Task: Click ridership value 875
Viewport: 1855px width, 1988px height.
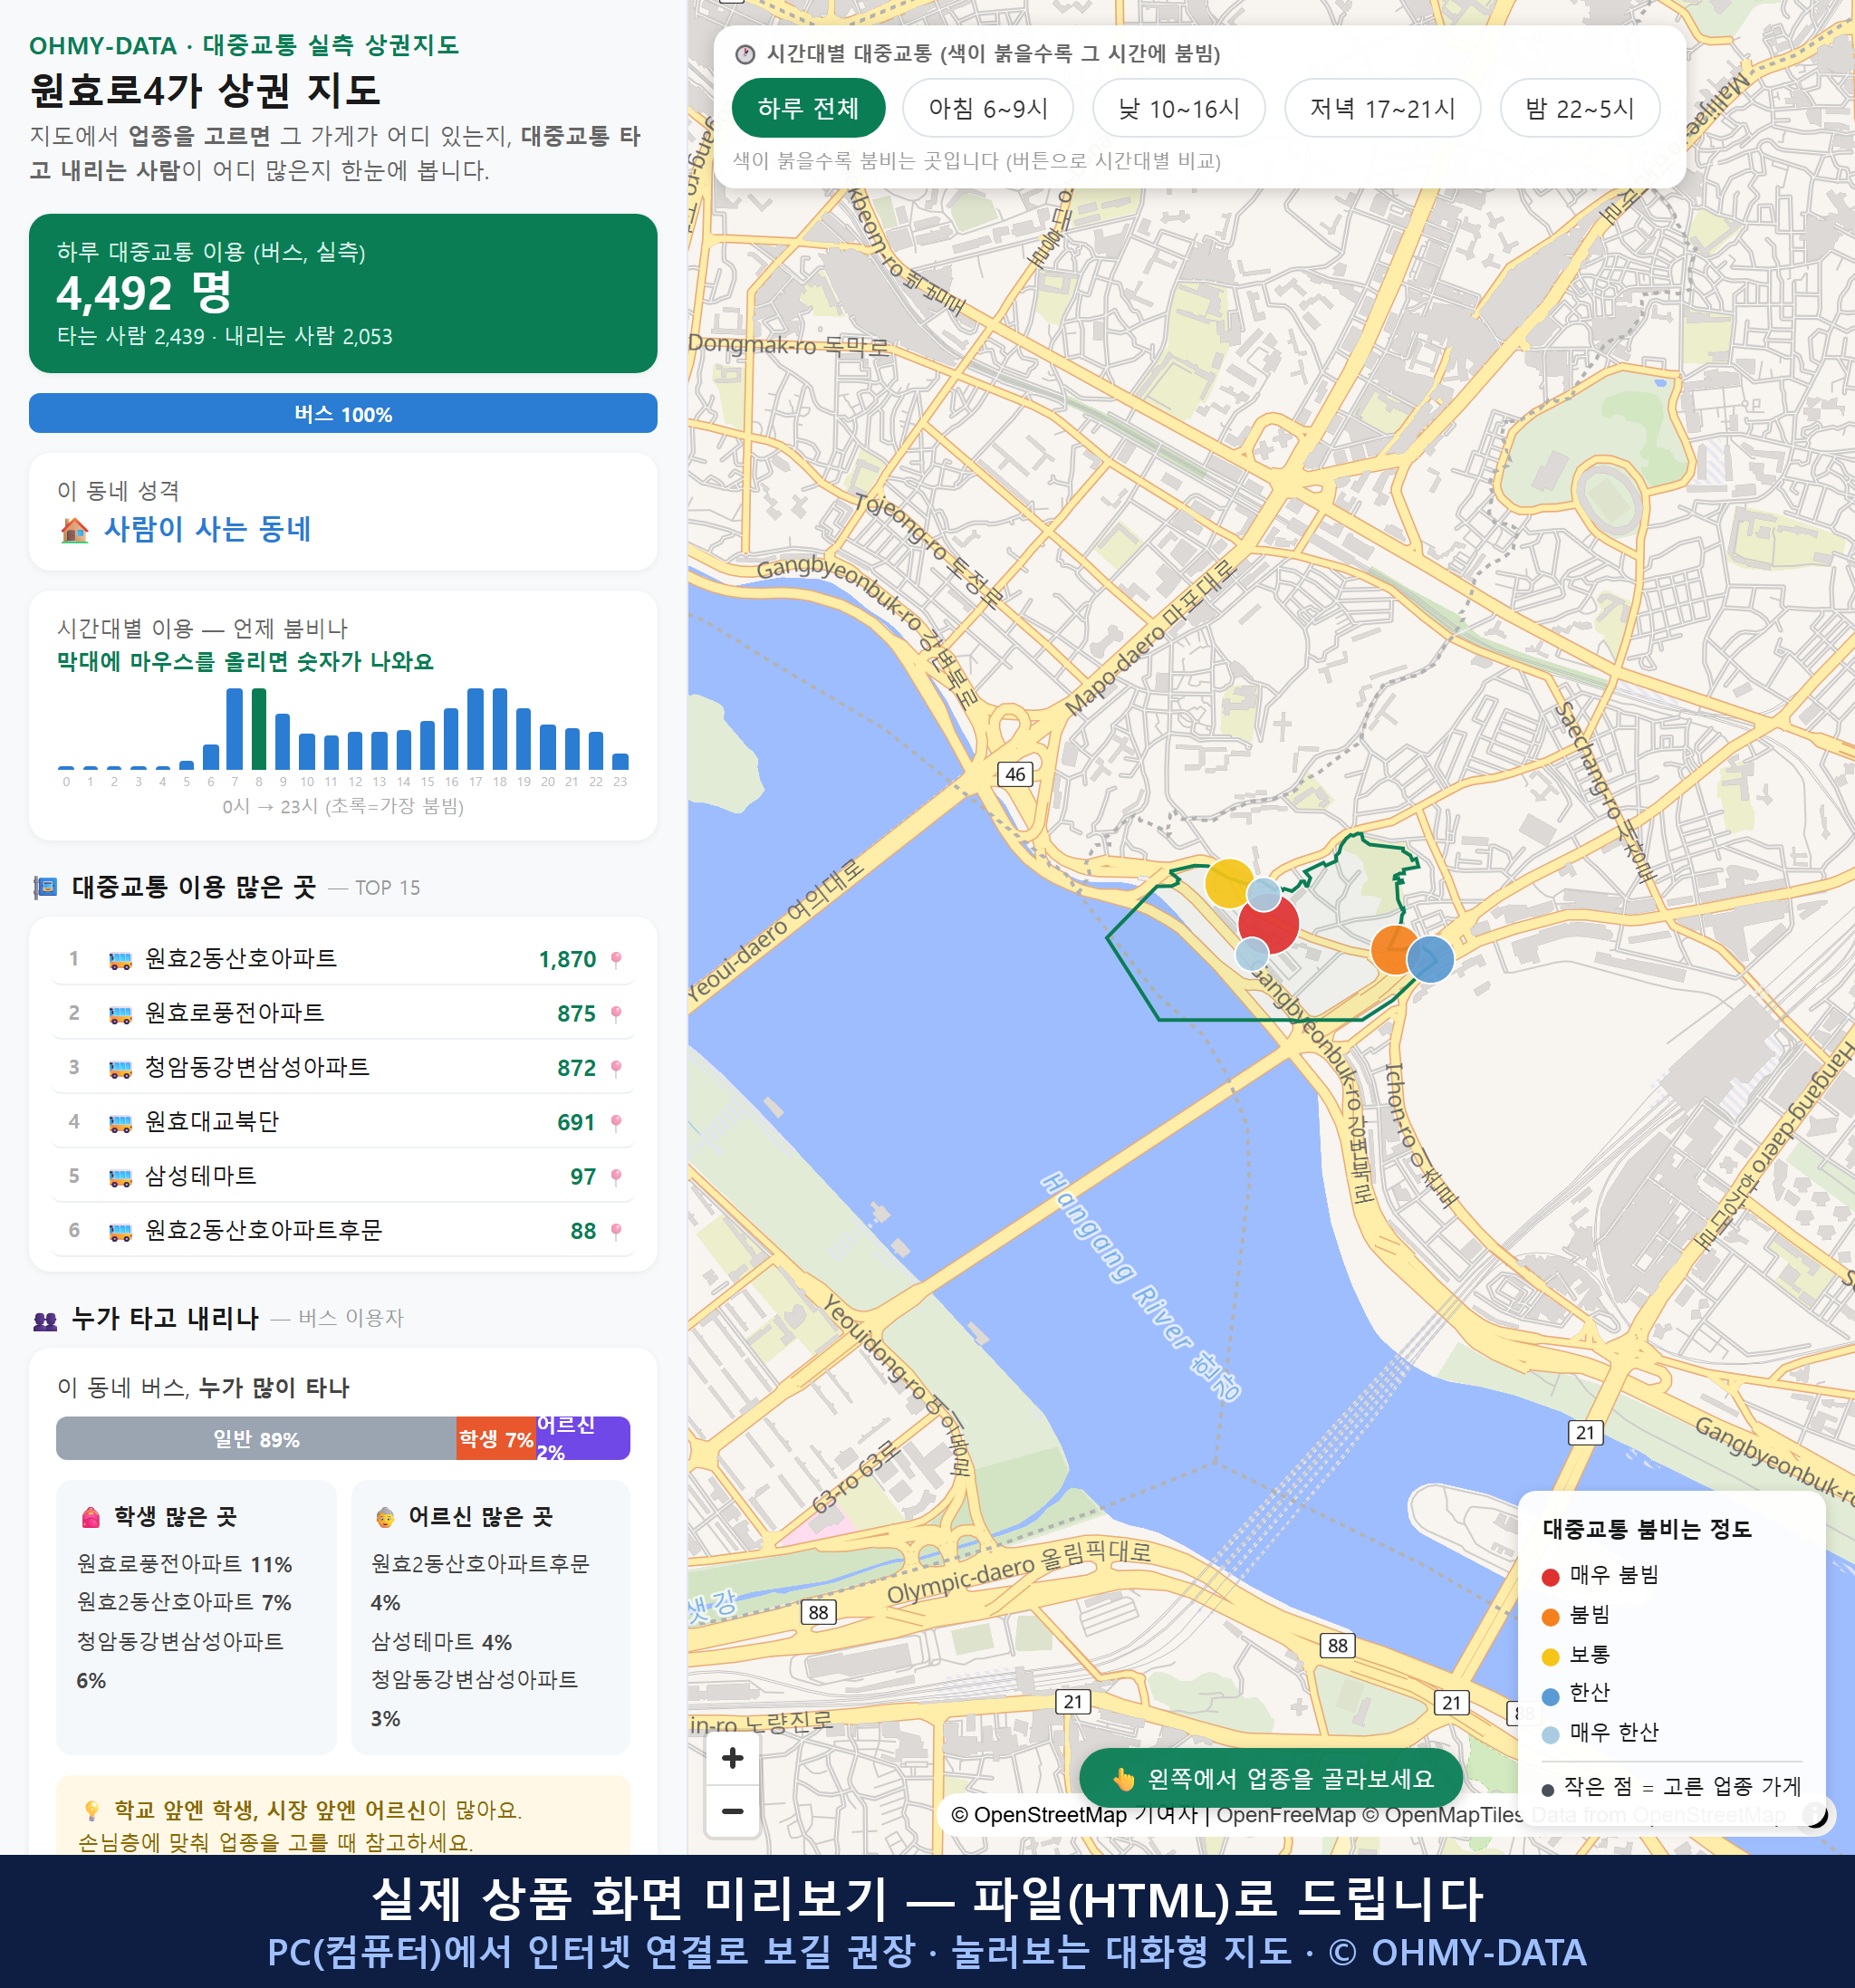Action: point(576,1013)
